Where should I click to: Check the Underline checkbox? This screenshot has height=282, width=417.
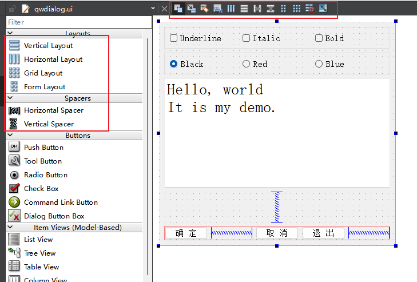coord(174,38)
